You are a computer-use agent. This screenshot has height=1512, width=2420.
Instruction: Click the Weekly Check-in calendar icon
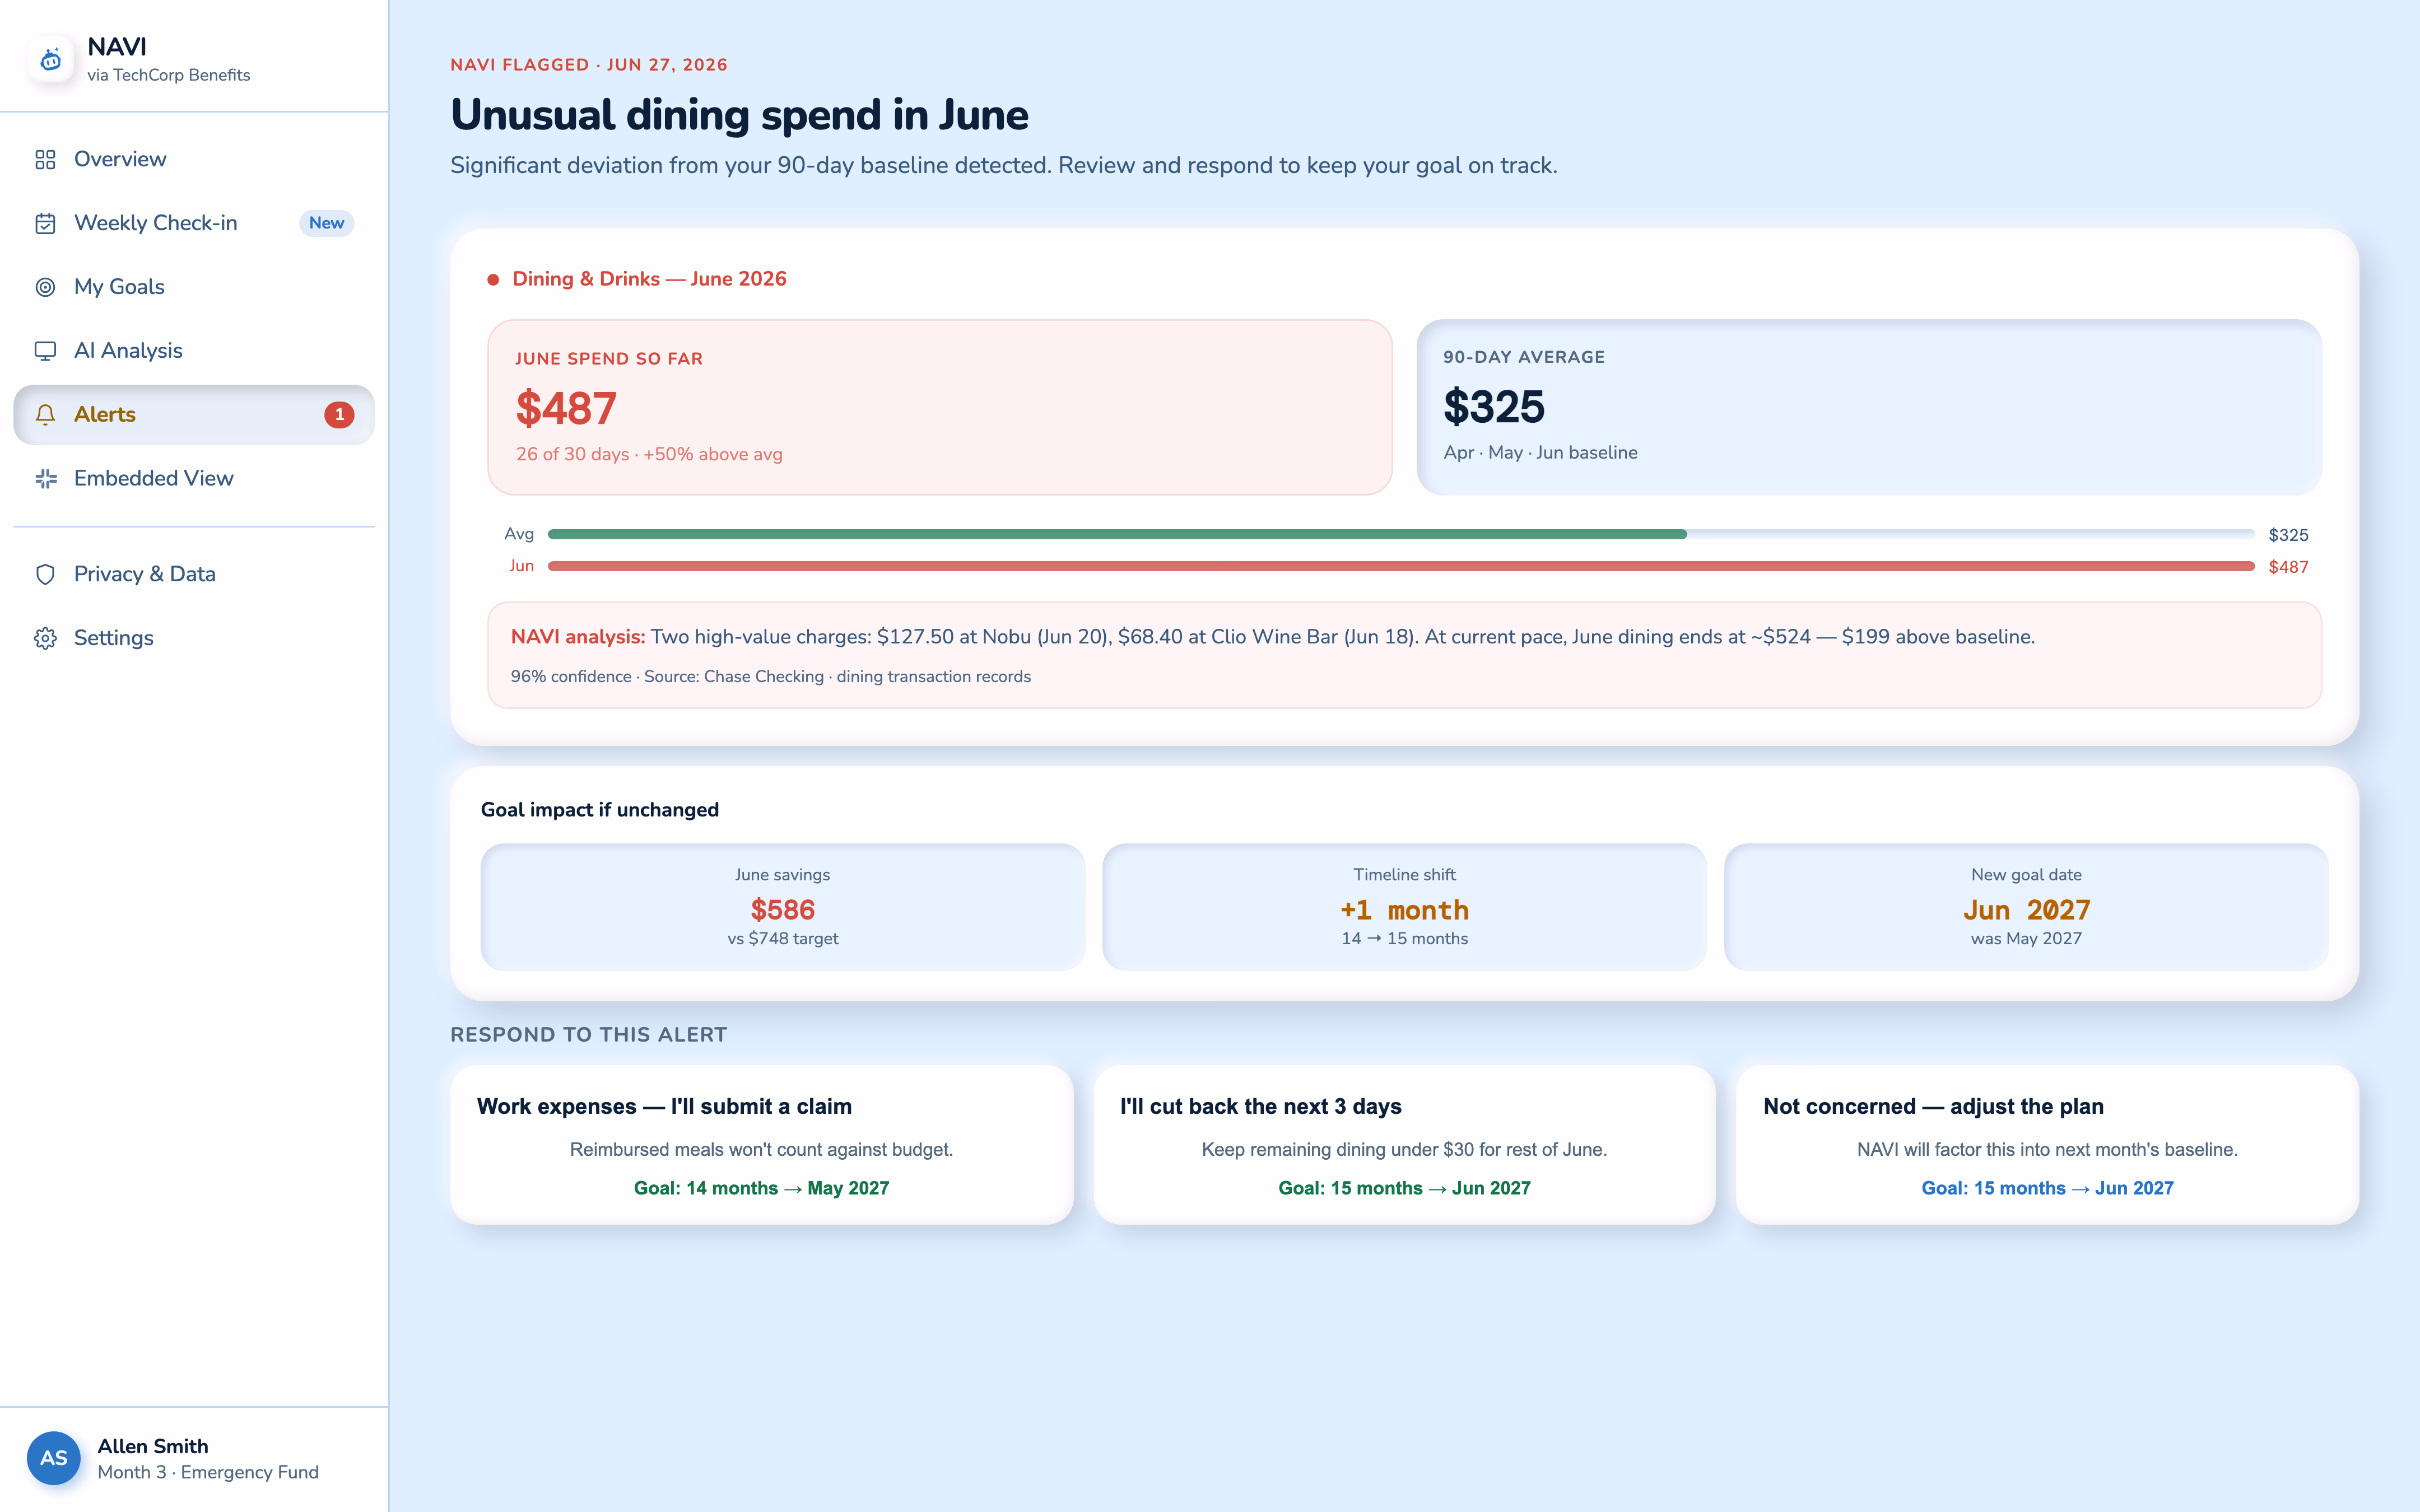[45, 224]
